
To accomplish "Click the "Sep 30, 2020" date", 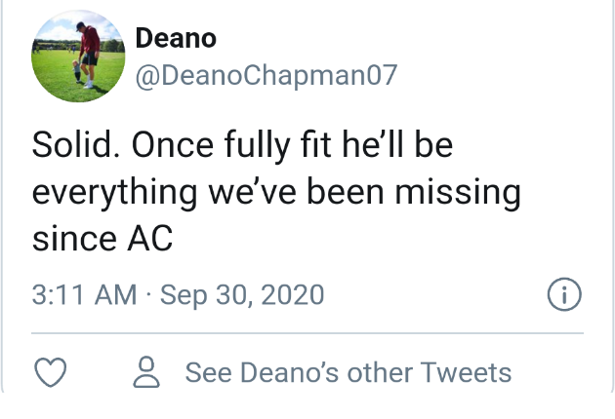I will 241,294.
